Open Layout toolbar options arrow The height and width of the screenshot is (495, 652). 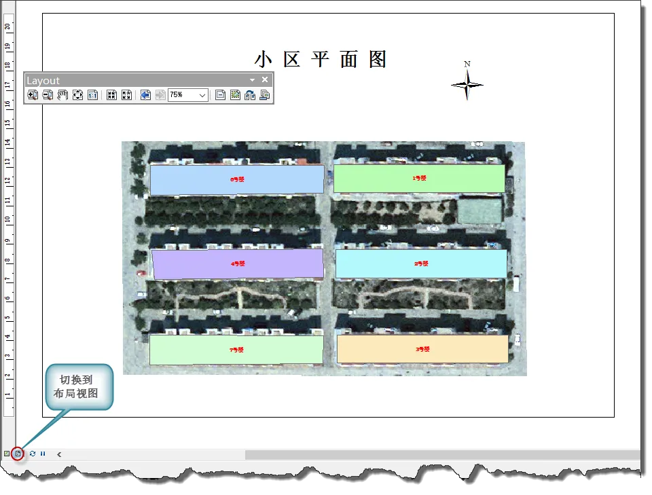(253, 80)
